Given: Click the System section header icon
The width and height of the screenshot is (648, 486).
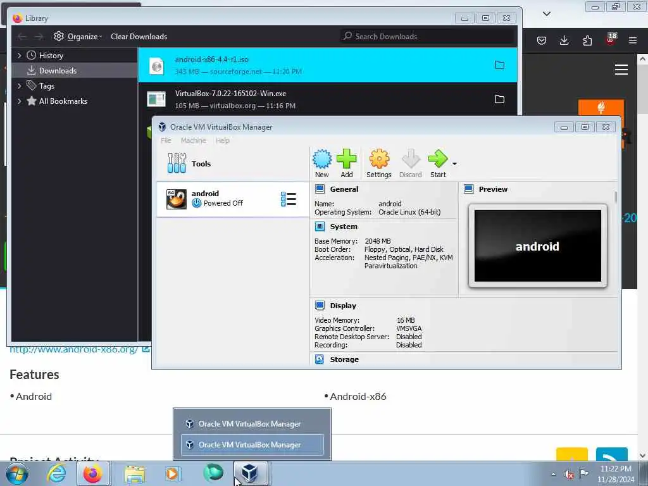Looking at the screenshot, I should coord(320,227).
